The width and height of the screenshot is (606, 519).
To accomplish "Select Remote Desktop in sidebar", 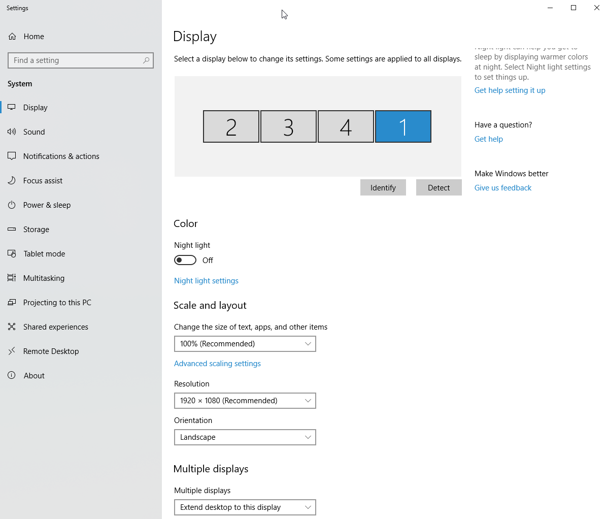I will (81, 351).
